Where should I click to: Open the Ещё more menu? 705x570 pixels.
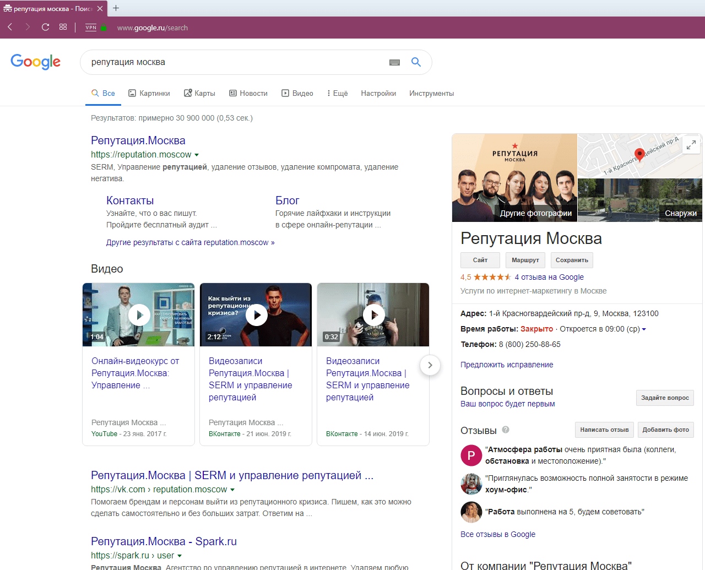pos(337,93)
